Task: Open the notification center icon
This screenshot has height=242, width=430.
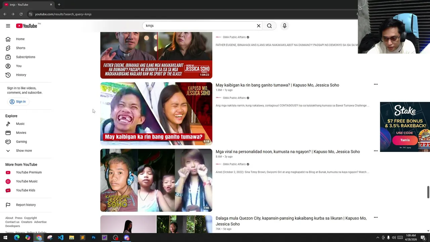Action: pyautogui.click(x=423, y=238)
